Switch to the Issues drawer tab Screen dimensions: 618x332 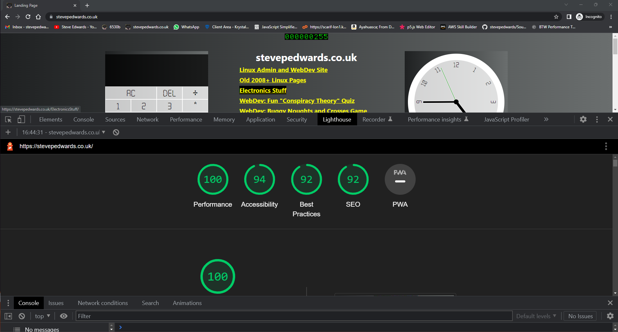pos(56,303)
